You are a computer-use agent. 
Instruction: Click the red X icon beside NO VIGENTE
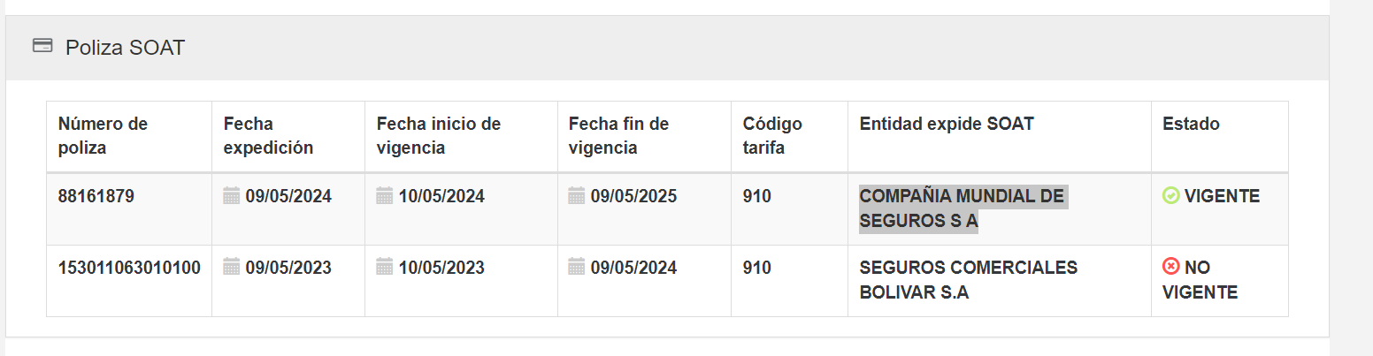coord(1170,267)
